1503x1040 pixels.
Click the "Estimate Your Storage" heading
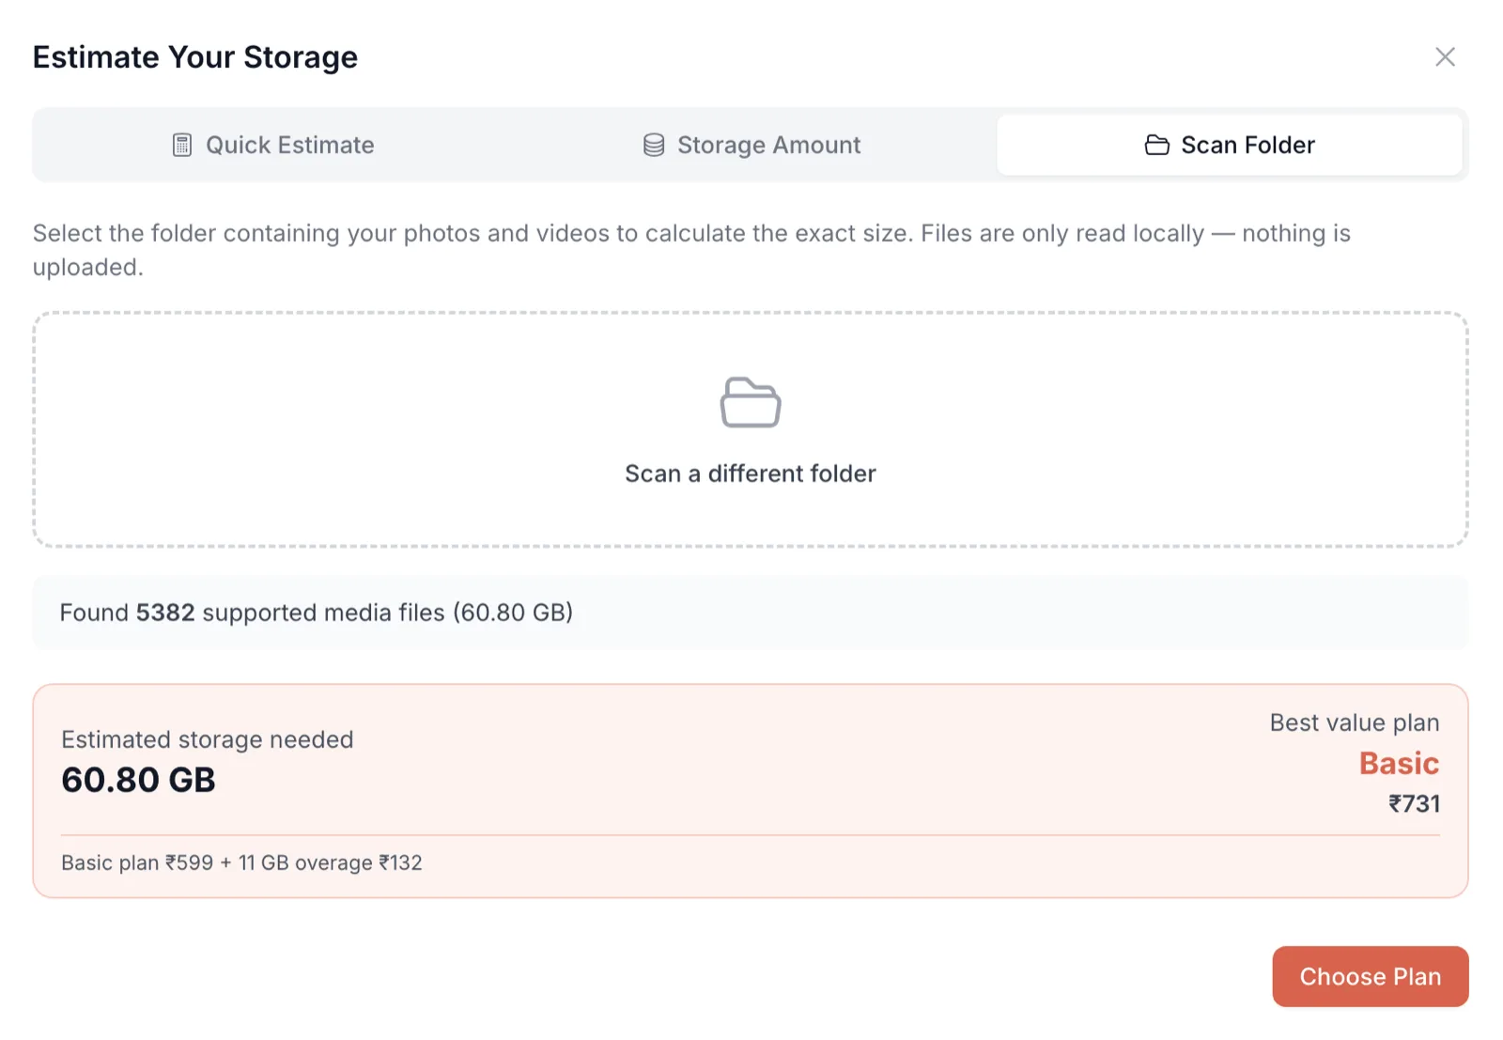pos(195,57)
